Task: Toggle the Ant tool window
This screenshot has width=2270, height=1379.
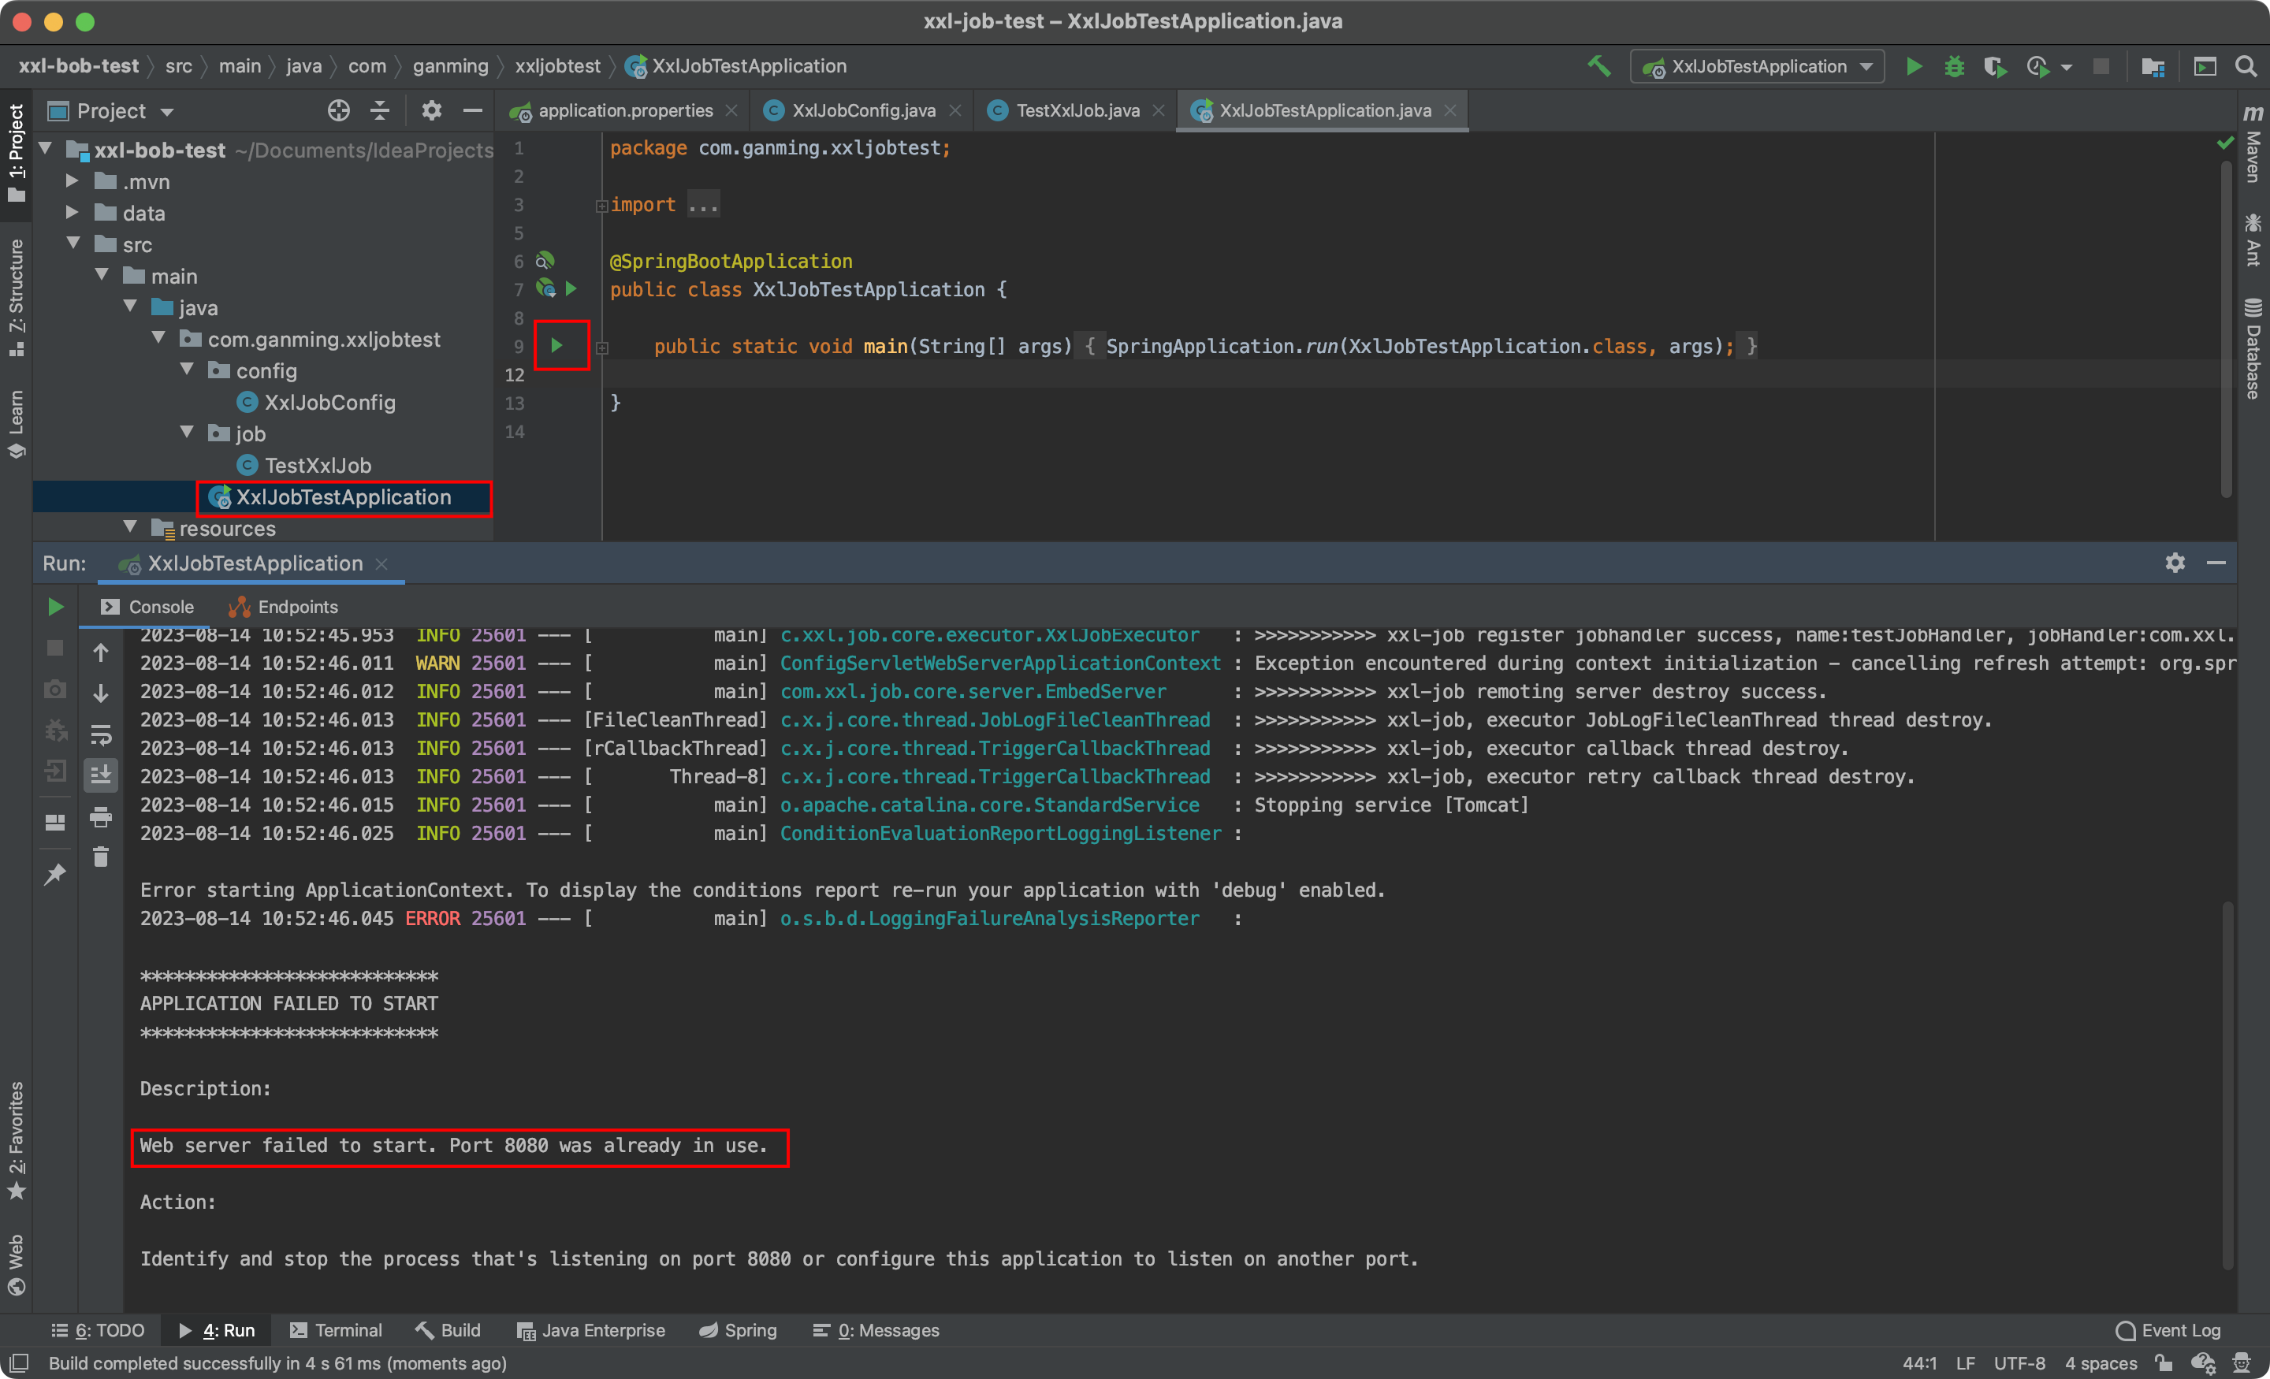Action: 2252,240
